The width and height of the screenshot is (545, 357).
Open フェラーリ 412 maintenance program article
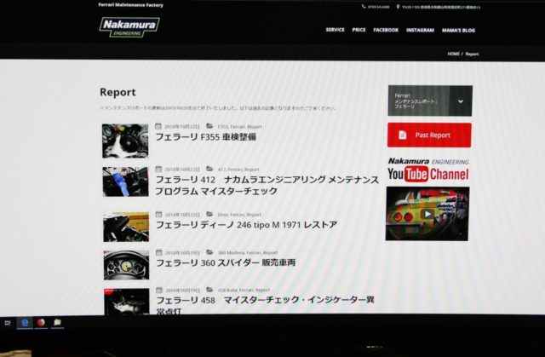pos(267,185)
